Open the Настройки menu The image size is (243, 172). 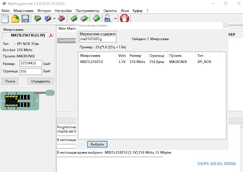click(63, 11)
